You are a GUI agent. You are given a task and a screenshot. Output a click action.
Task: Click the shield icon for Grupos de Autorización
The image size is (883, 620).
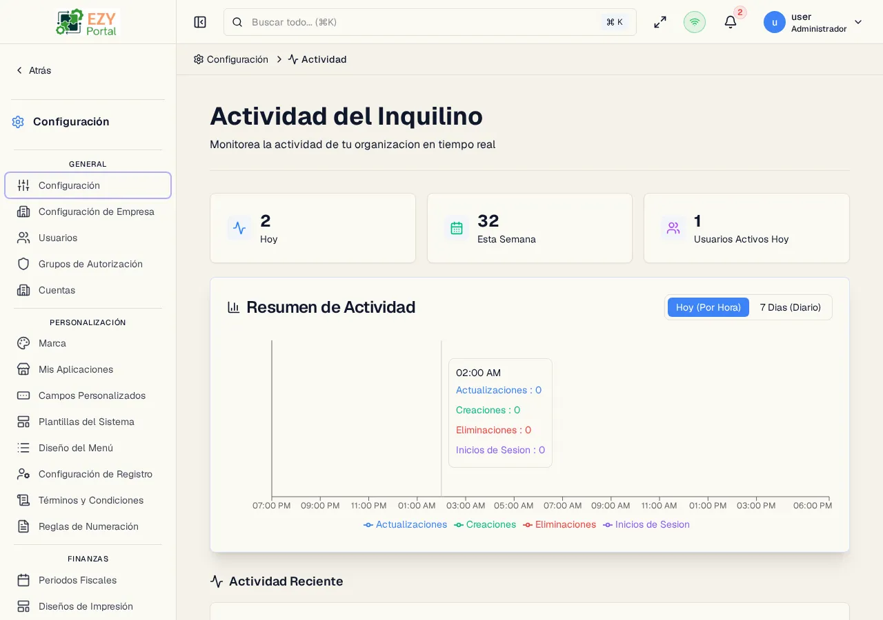click(23, 264)
